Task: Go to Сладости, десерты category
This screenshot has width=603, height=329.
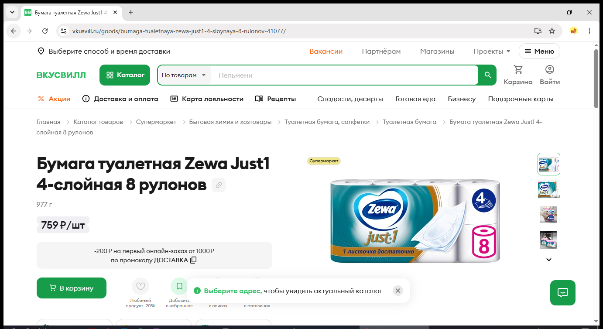Action: click(350, 99)
